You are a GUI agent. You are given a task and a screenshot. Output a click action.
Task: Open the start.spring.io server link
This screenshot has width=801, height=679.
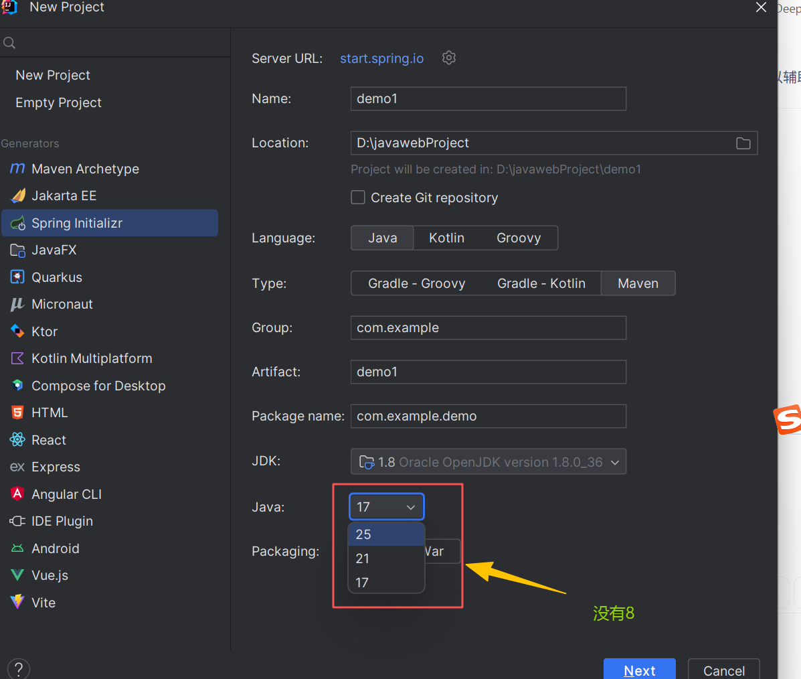381,58
